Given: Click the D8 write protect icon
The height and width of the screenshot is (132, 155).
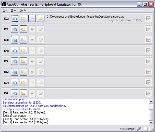Looking at the screenshot, I should 41,93.
